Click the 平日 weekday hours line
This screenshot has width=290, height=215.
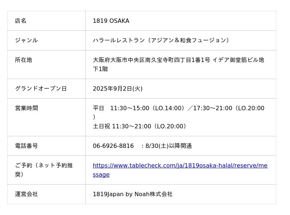pos(178,108)
